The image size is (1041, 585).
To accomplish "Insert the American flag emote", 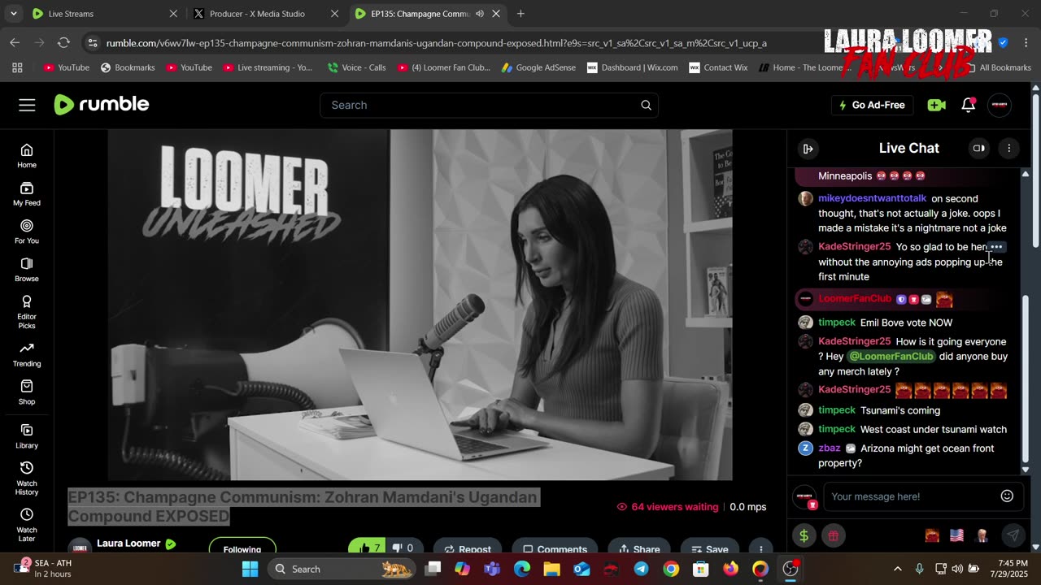I will 957,535.
